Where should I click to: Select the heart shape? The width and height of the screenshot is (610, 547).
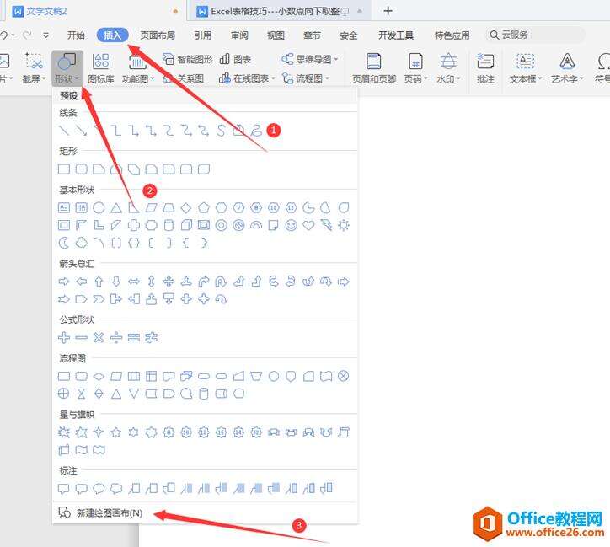308,225
